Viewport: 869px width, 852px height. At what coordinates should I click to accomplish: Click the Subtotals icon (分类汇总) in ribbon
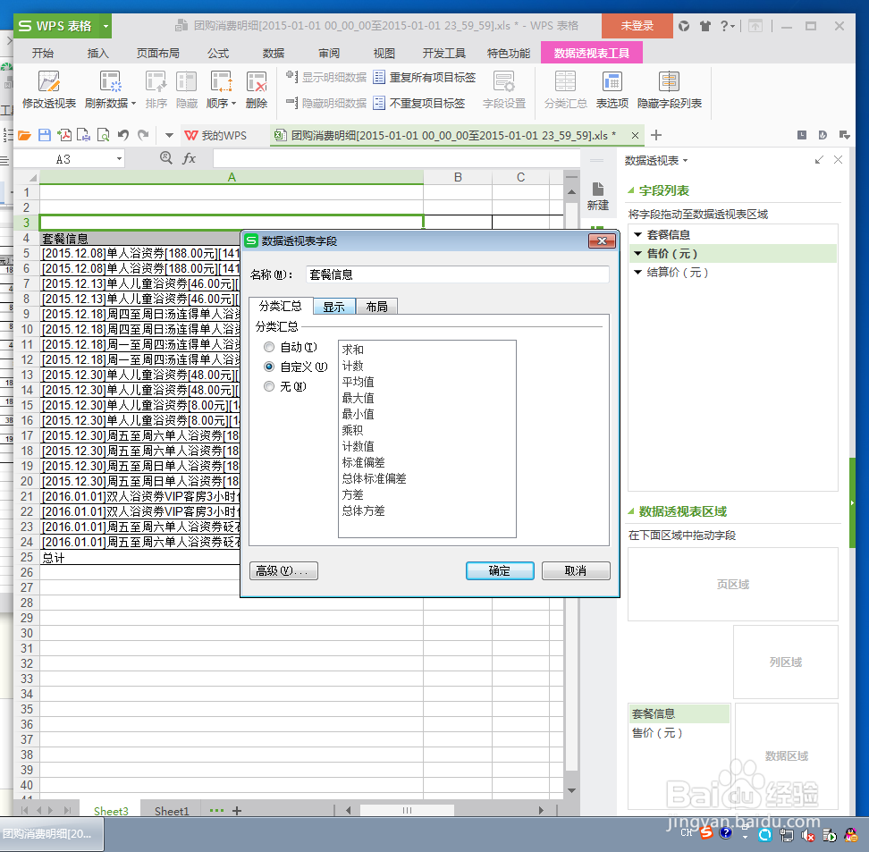click(565, 82)
